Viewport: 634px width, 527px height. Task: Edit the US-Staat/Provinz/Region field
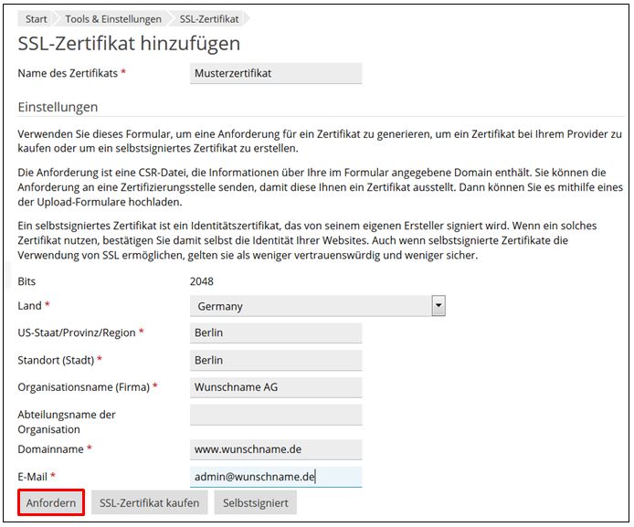click(276, 333)
